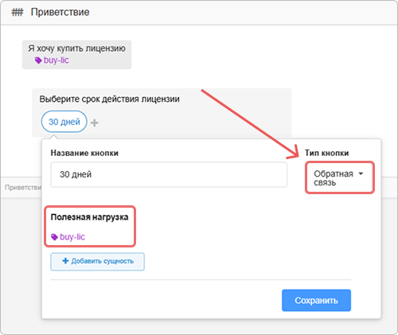Click the Тип кнопки label
The image size is (398, 335).
(x=326, y=153)
